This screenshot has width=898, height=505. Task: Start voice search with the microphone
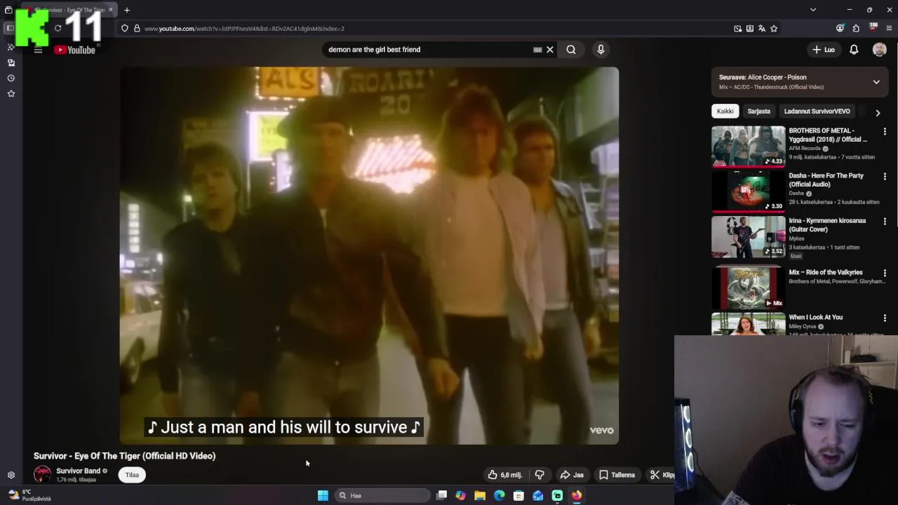click(x=601, y=50)
